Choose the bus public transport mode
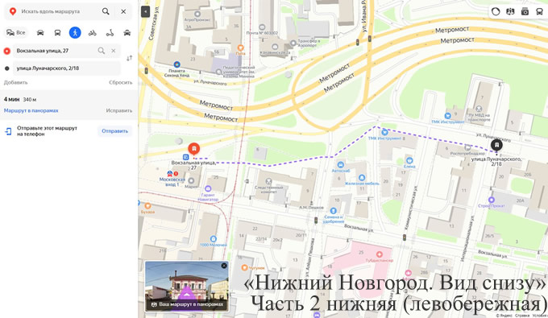 (58, 33)
